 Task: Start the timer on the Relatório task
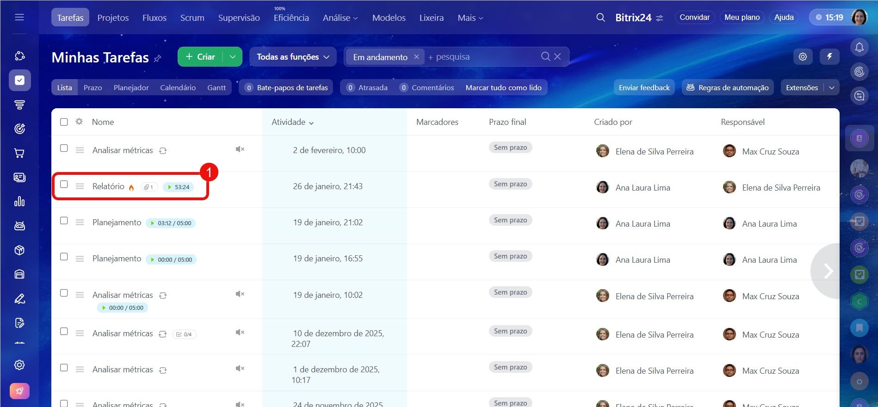[170, 187]
